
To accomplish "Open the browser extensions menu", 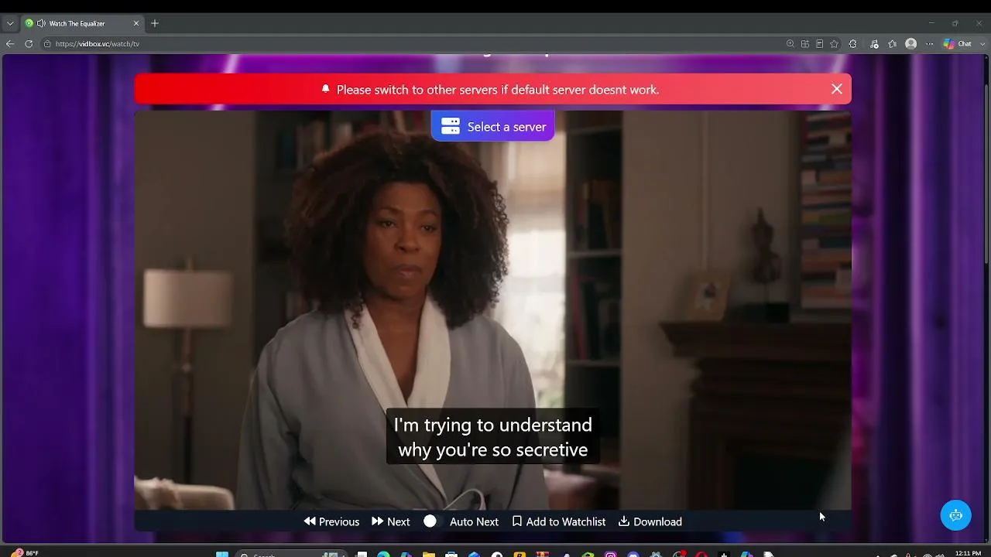I will click(853, 44).
